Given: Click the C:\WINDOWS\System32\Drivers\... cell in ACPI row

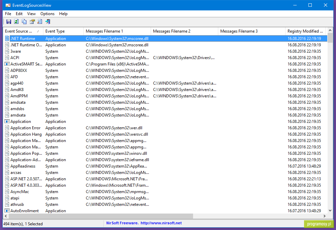Looking at the screenshot, I should [x=184, y=58].
